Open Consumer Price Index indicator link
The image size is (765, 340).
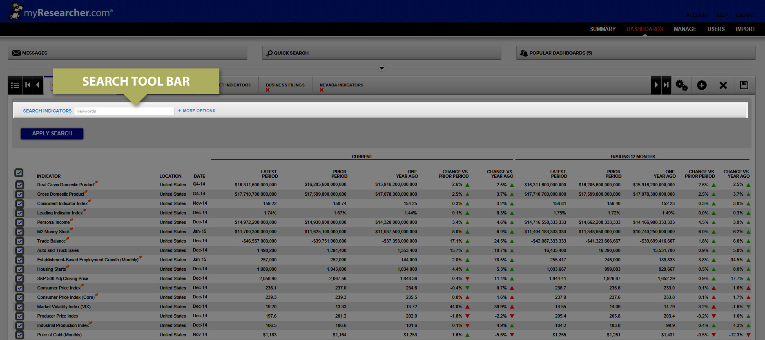tap(59, 288)
